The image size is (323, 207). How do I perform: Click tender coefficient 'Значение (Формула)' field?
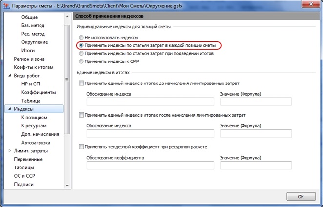coord(256,166)
